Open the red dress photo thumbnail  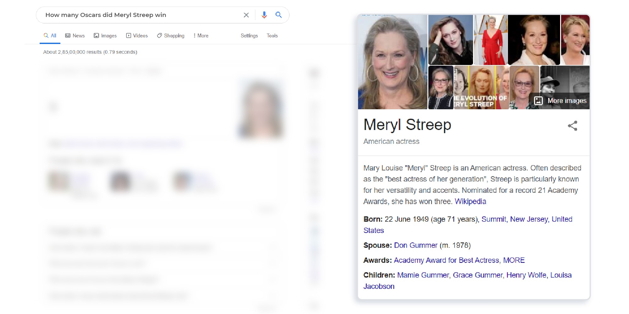[x=490, y=40]
